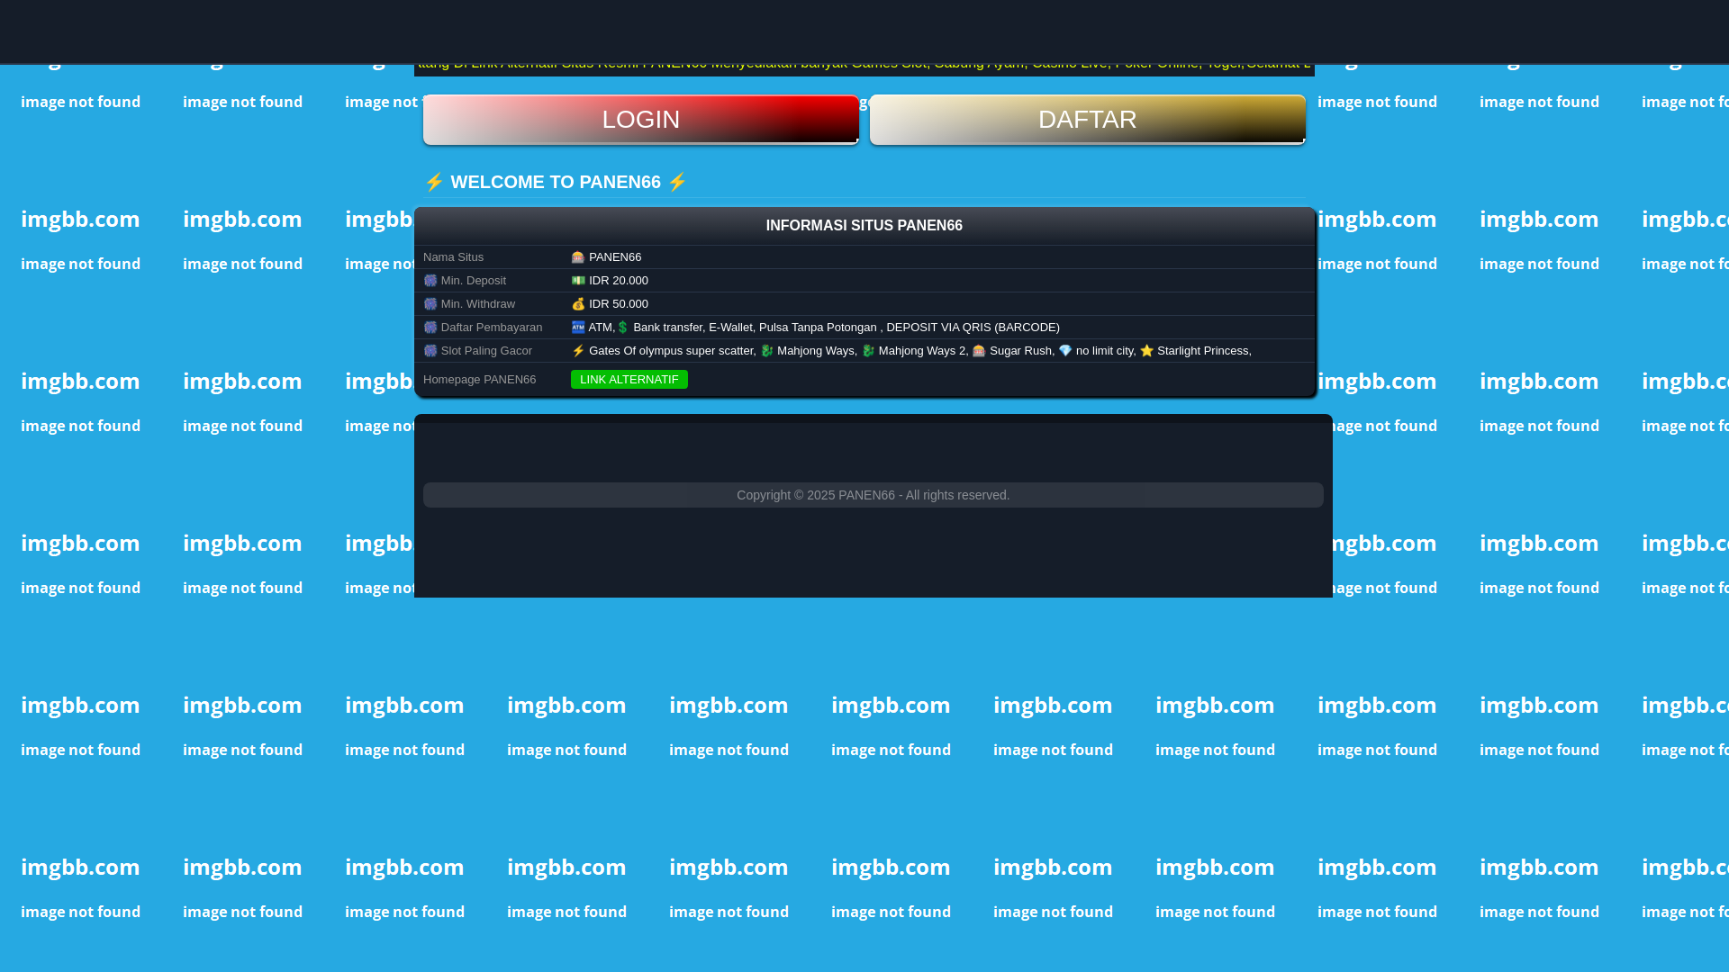Click the star icon before Starlight Princess
This screenshot has width=1729, height=972.
pos(1146,351)
